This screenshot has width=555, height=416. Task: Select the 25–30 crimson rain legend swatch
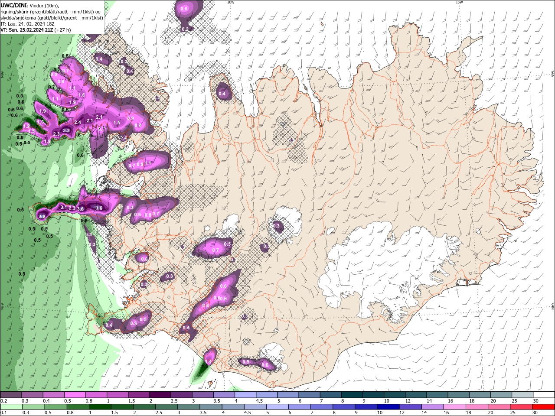tap(520, 407)
